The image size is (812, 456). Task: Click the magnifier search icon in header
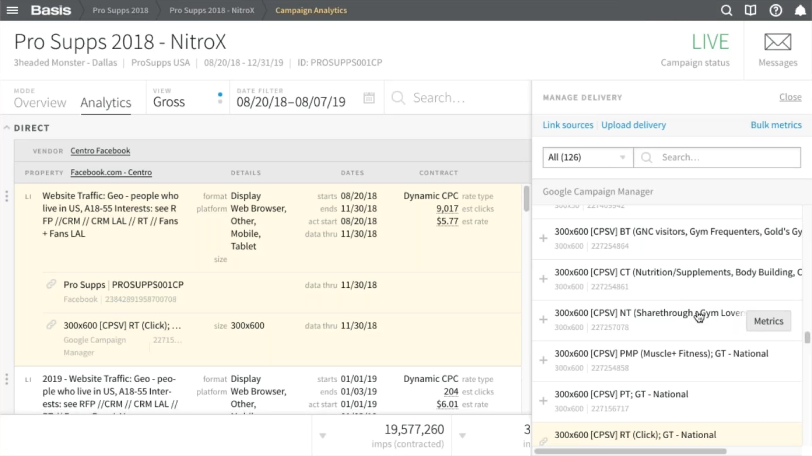[726, 10]
